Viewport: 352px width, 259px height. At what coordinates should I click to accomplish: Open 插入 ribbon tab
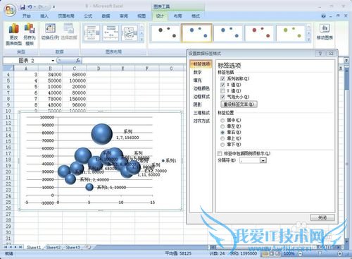[44, 16]
